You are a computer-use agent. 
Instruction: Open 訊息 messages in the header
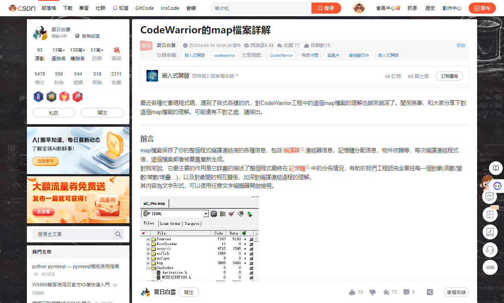point(413,8)
